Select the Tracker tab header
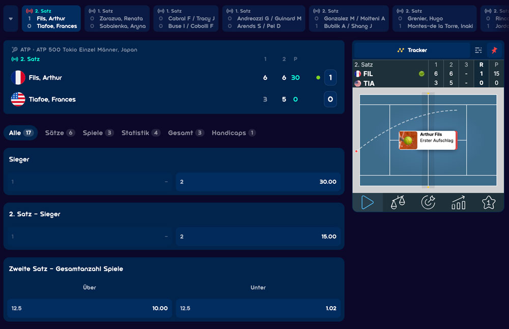Viewport: 509px width, 329px height. click(x=412, y=50)
